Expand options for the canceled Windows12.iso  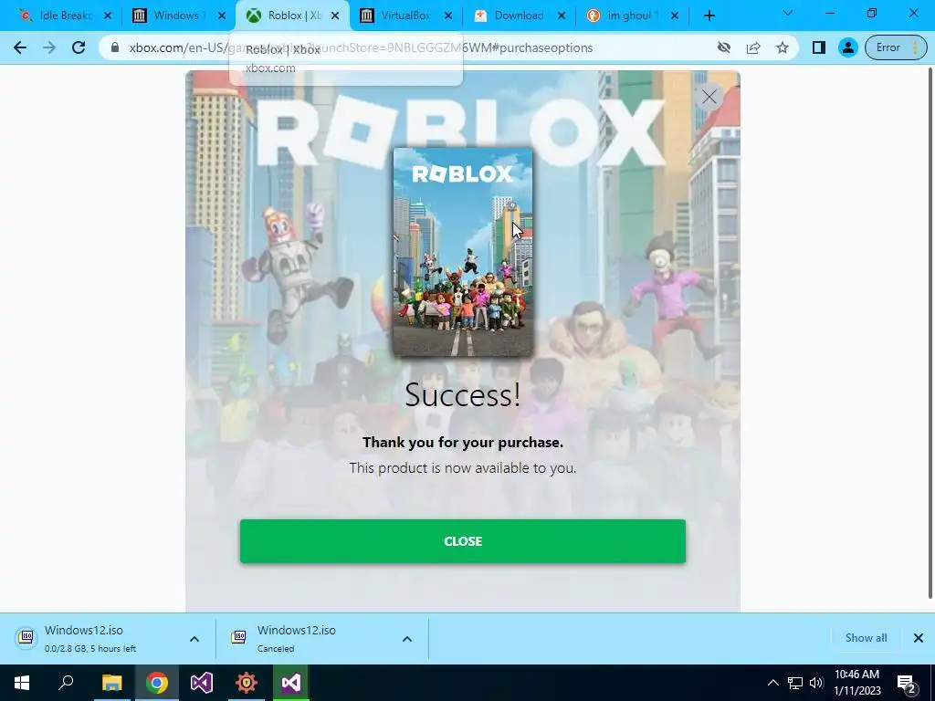pyautogui.click(x=407, y=638)
